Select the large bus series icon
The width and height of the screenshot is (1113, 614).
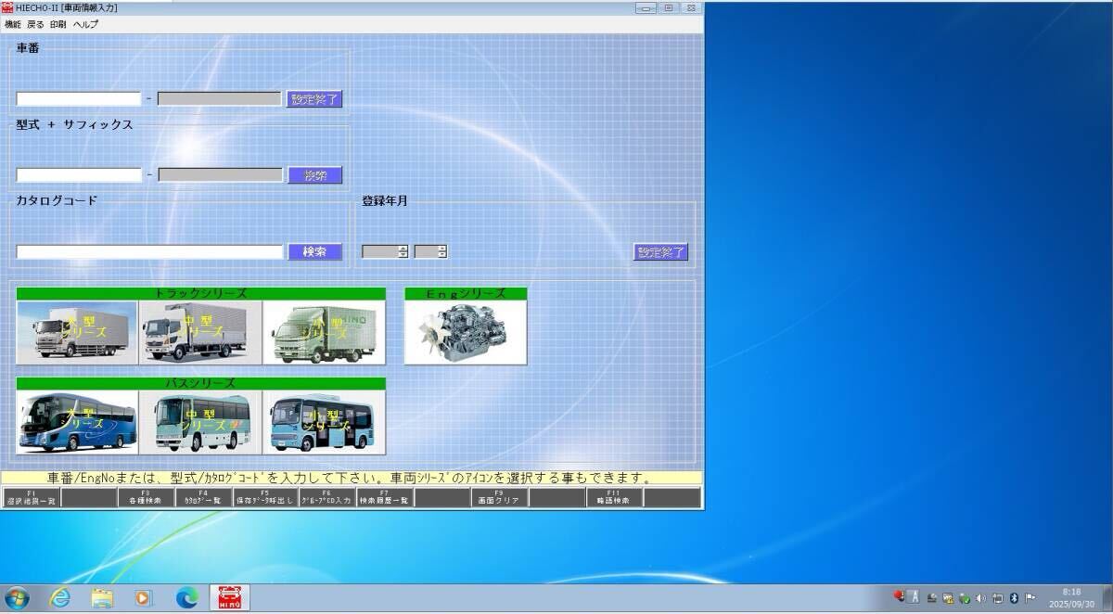point(77,422)
